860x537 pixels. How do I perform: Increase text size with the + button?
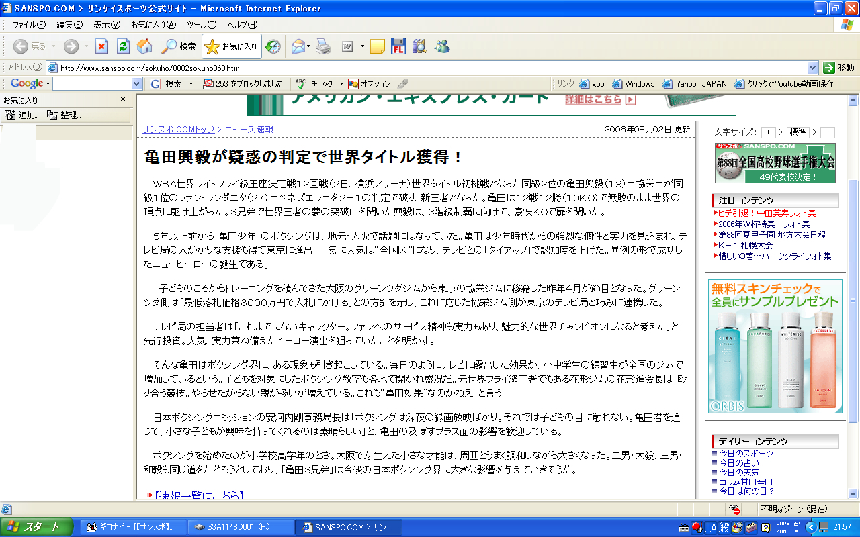click(768, 132)
